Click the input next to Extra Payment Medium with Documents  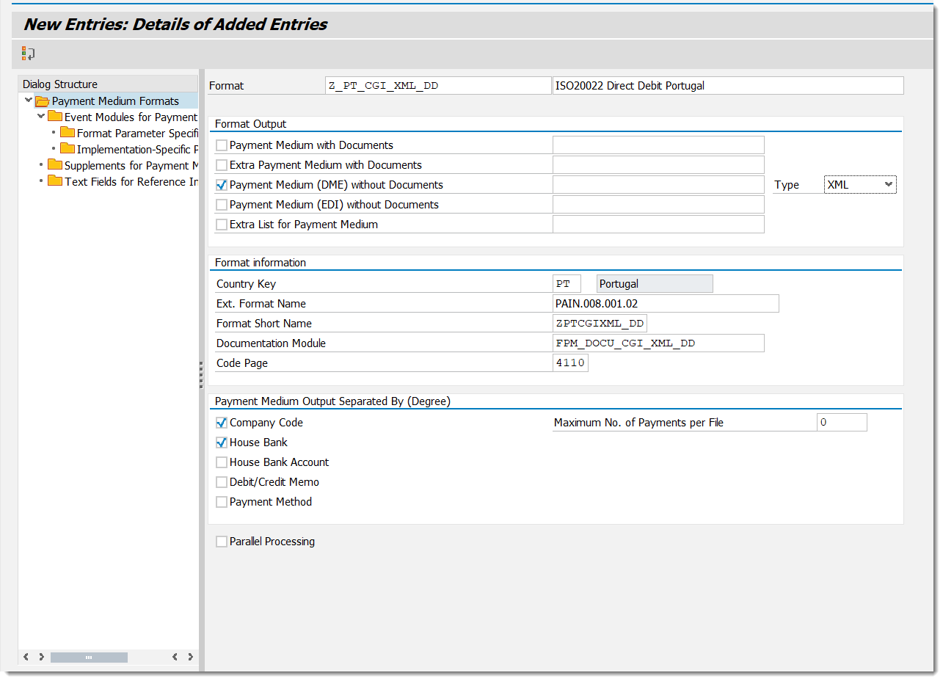click(x=658, y=165)
